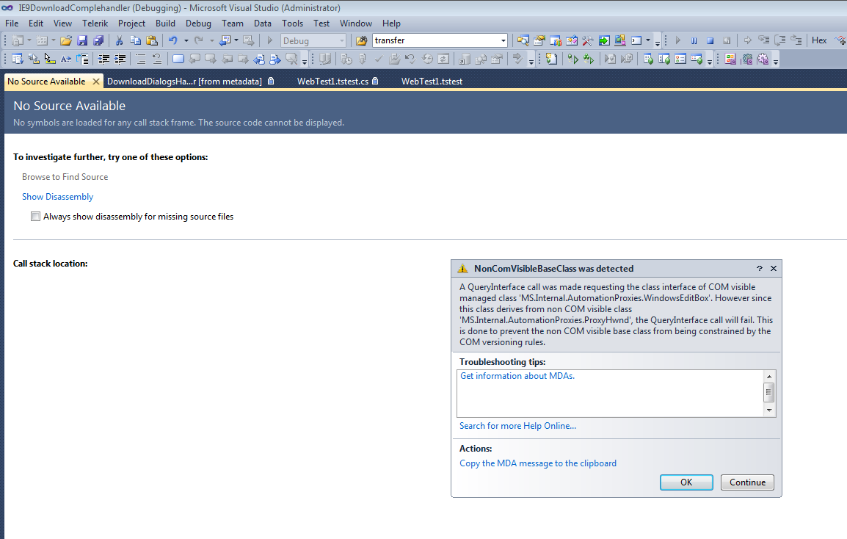The width and height of the screenshot is (847, 539).
Task: Open the Test View window icon
Action: [x=648, y=59]
